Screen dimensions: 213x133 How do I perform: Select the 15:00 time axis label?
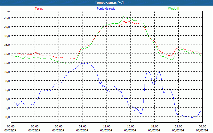(x=130, y=126)
